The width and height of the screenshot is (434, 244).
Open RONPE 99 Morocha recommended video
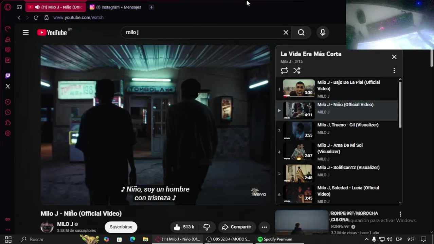point(302,222)
